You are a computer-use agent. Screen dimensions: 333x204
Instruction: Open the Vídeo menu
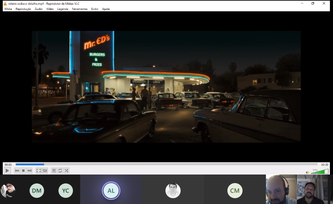[x=50, y=9]
